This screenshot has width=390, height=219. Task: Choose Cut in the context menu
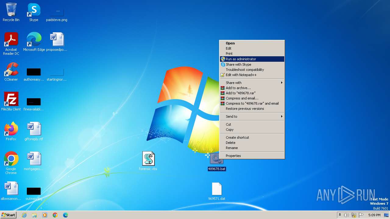(252, 124)
